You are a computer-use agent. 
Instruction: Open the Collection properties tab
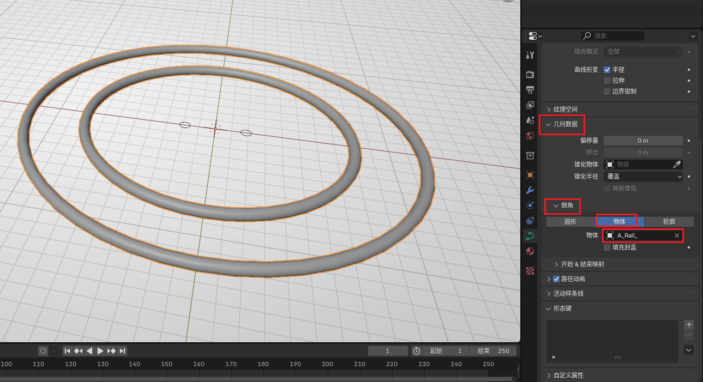[530, 156]
